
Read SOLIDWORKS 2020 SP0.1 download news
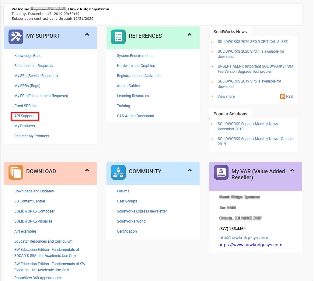point(251,54)
